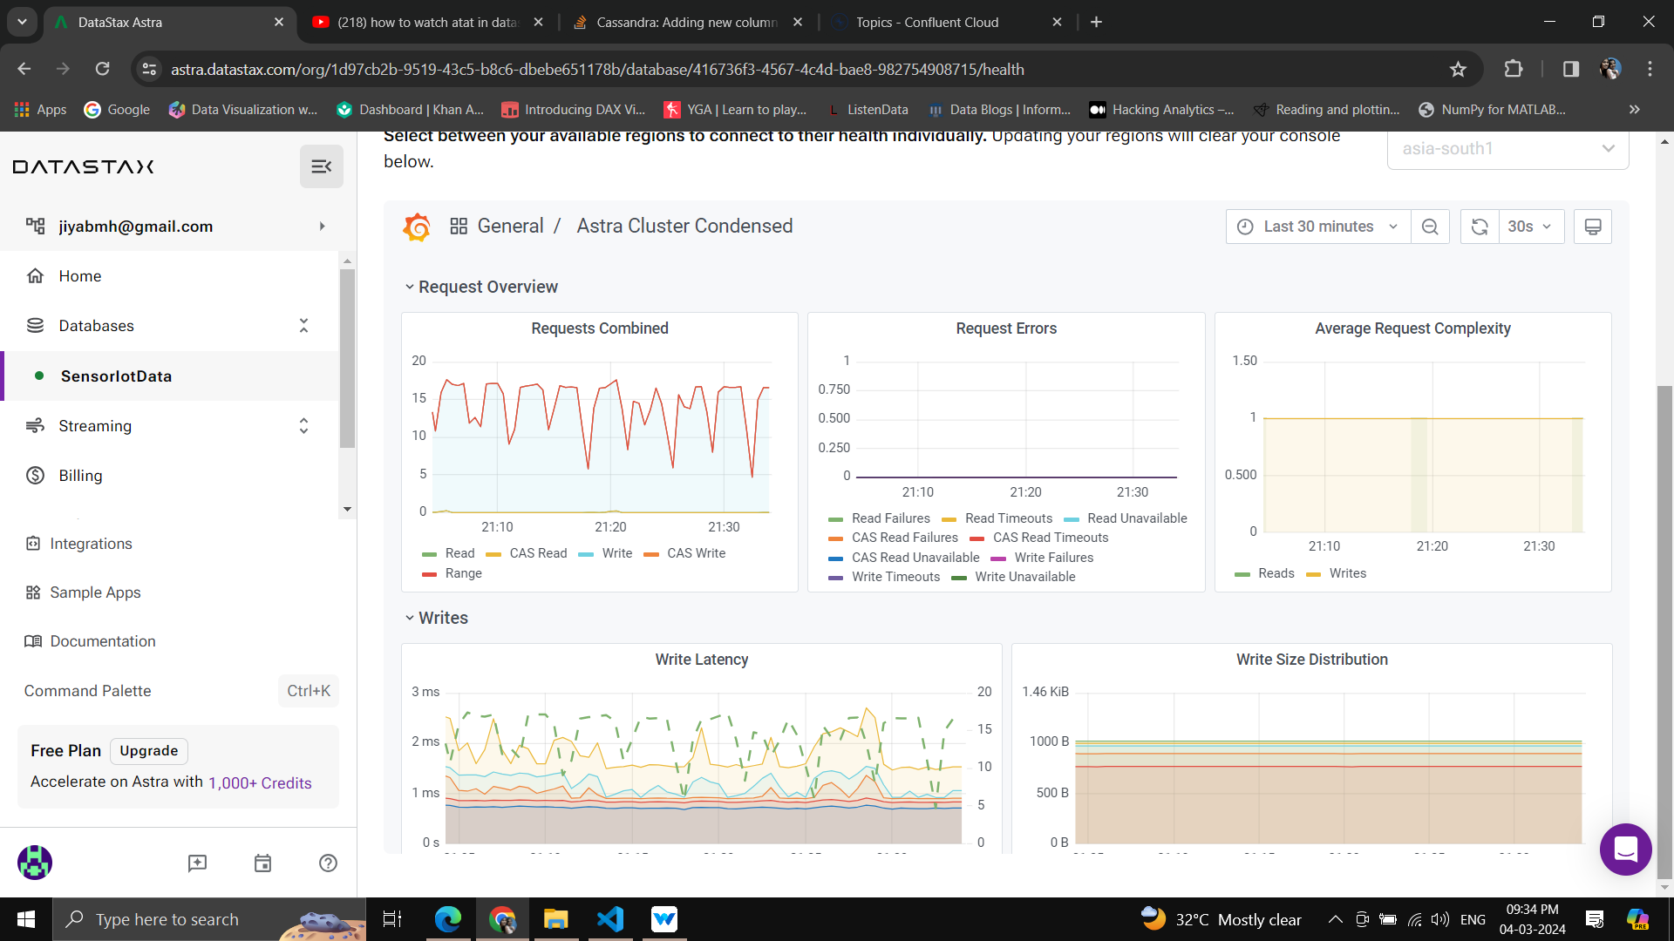Image resolution: width=1674 pixels, height=941 pixels.
Task: Collapse the DataStax sidebar panel icon
Action: (x=321, y=166)
